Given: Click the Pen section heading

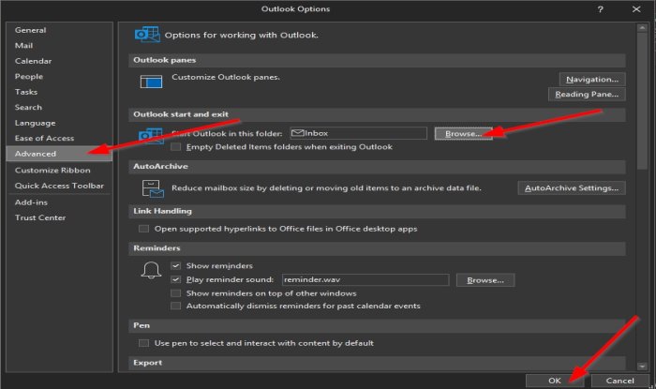Looking at the screenshot, I should [x=142, y=325].
